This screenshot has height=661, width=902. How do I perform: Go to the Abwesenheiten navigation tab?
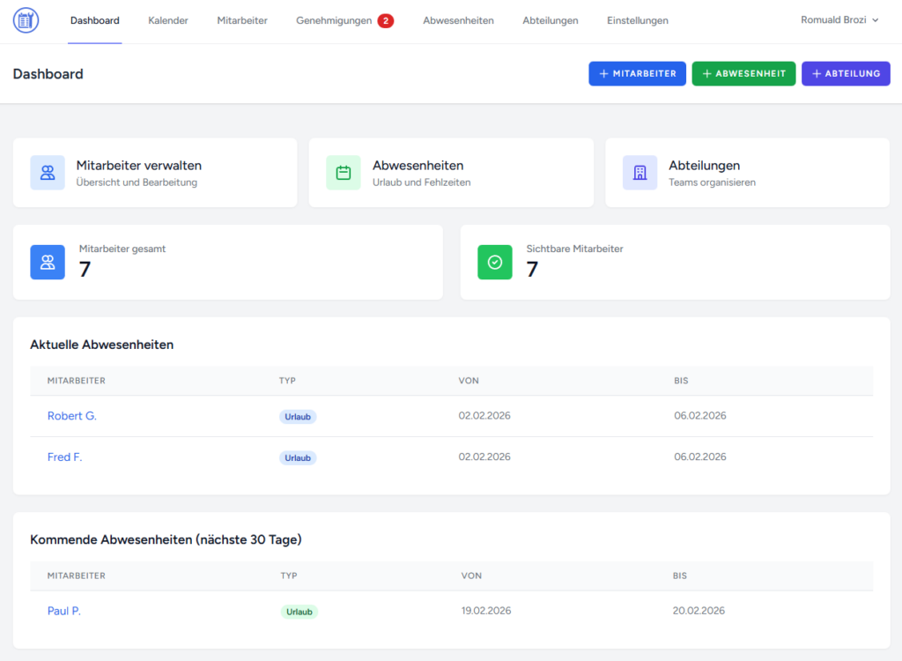click(x=458, y=20)
